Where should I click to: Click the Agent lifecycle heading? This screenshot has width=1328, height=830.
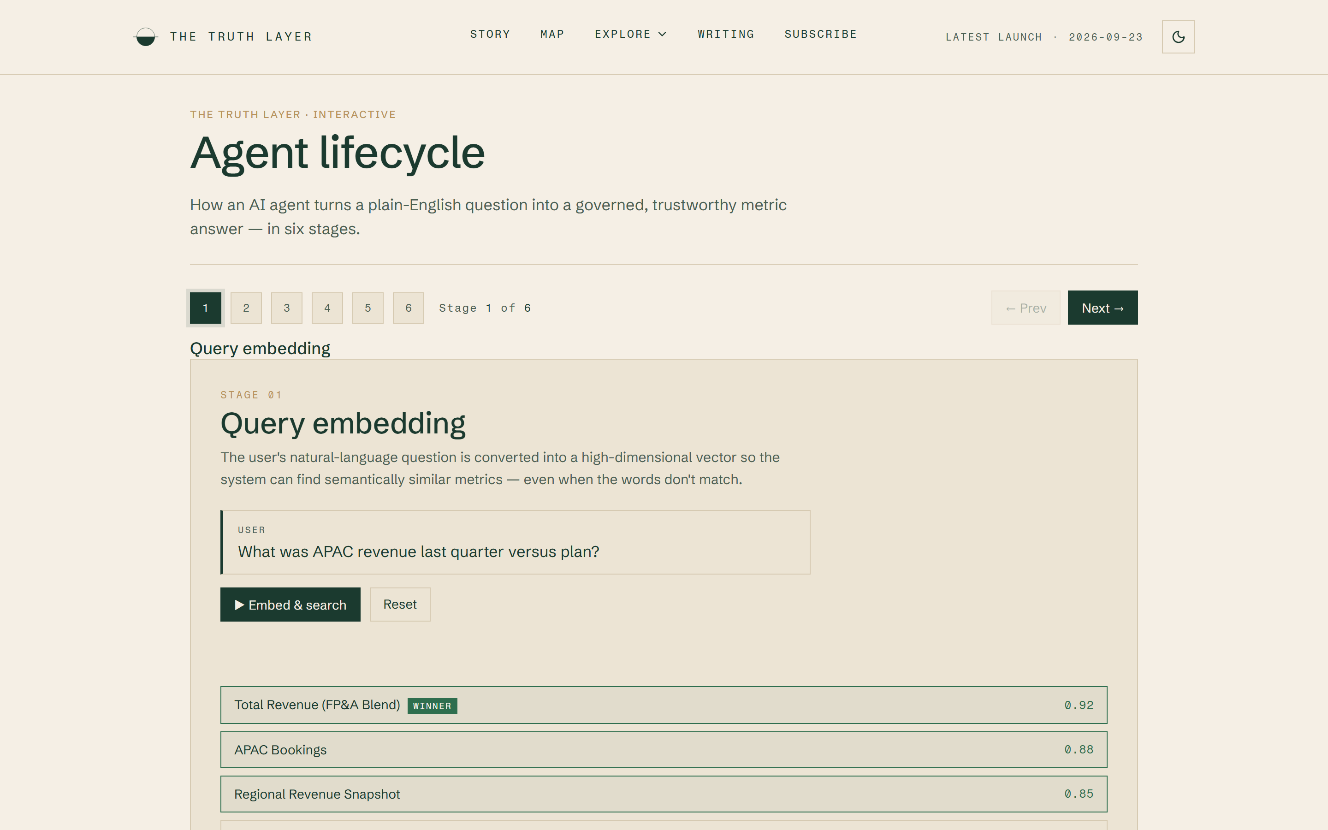[x=338, y=153]
